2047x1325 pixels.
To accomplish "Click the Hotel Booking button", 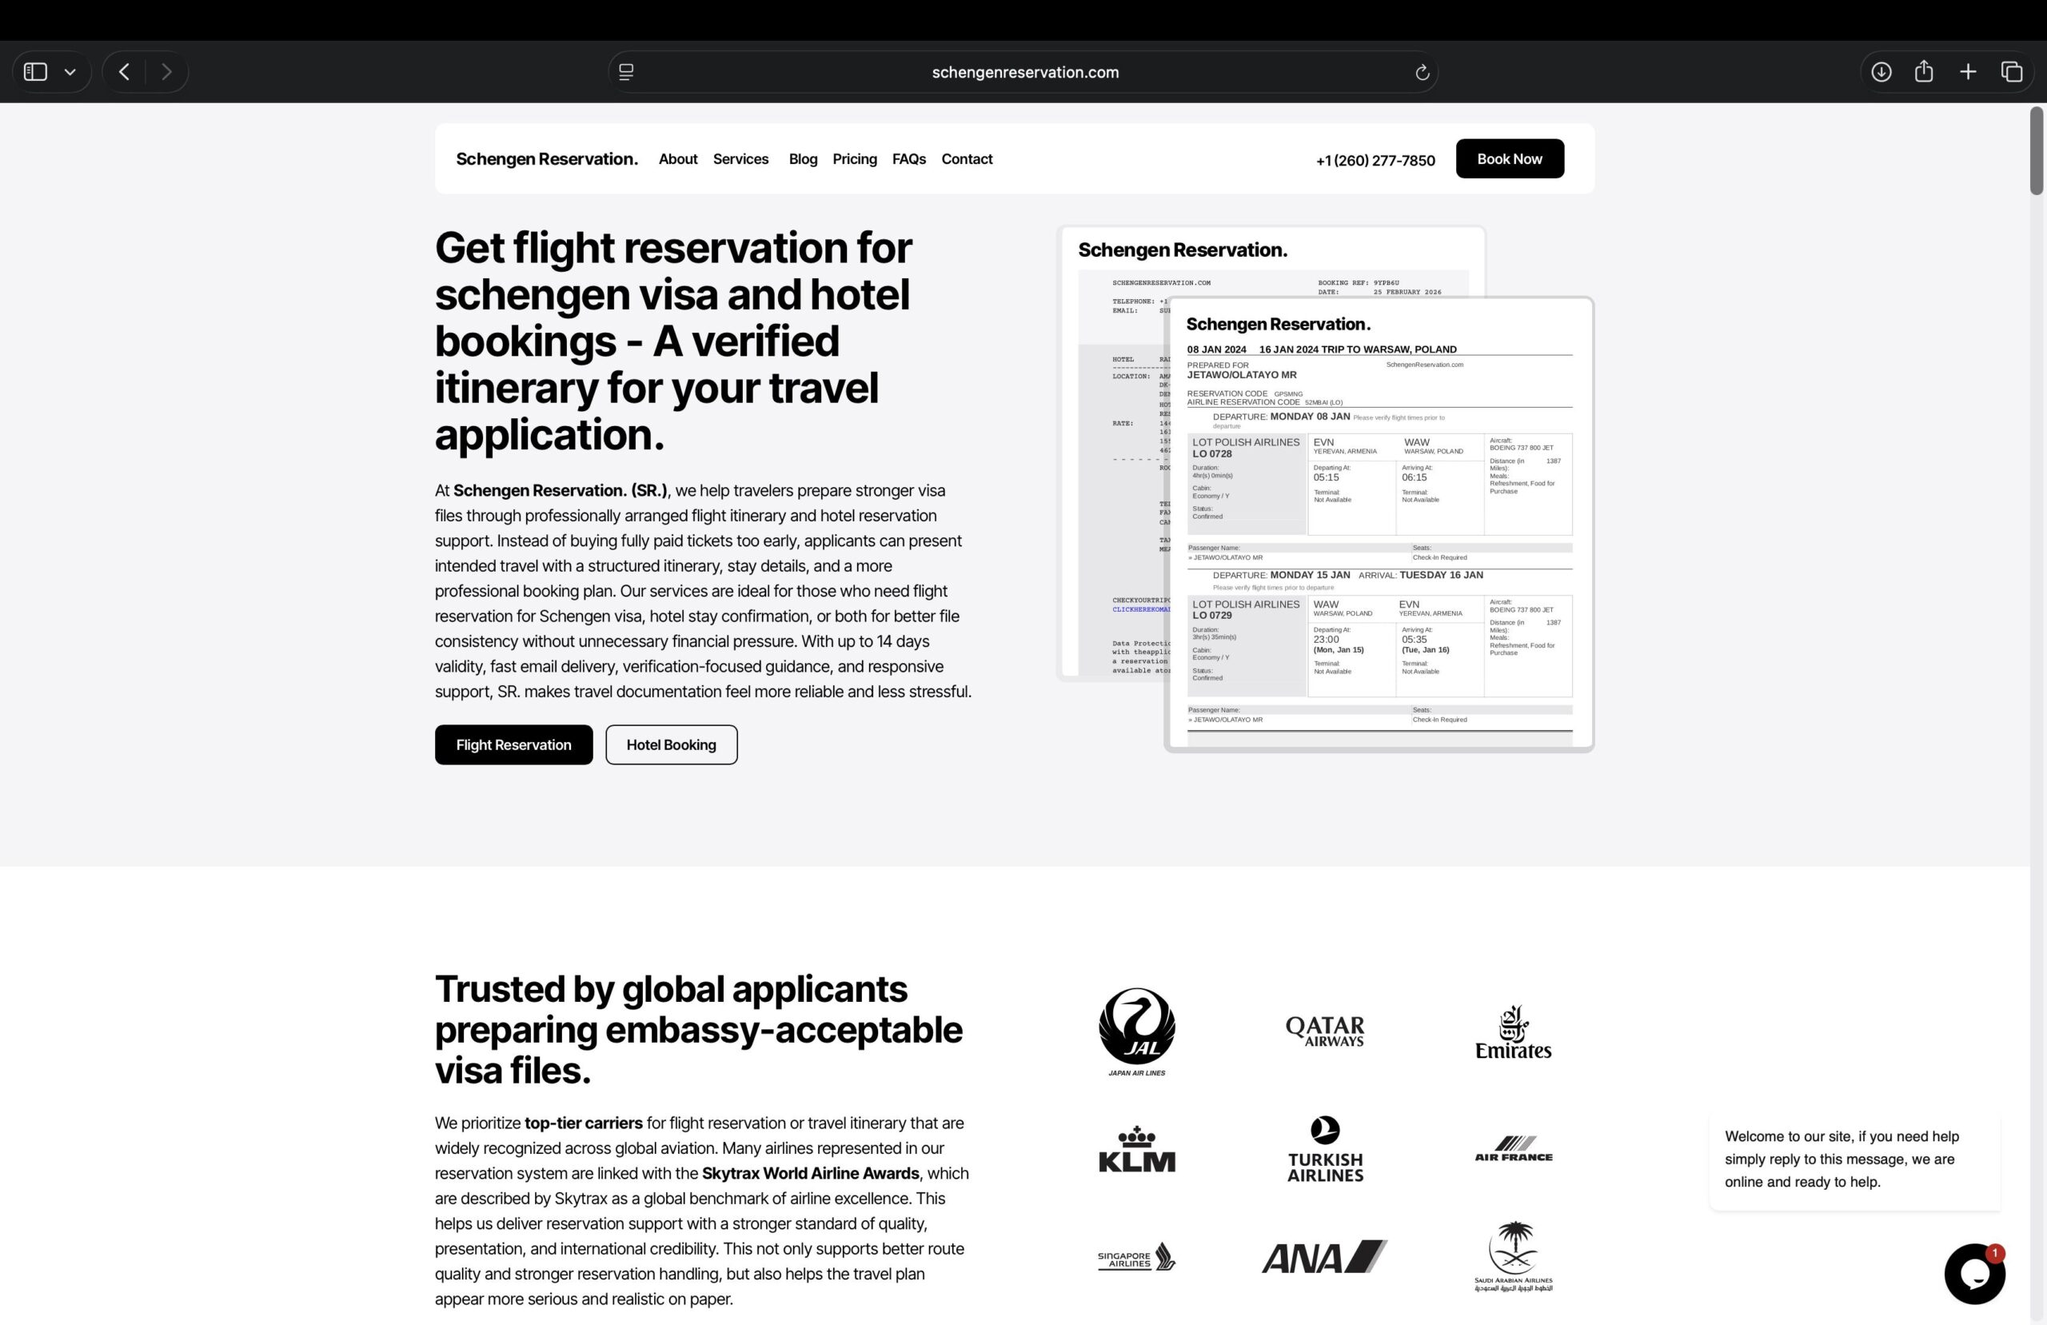I will pos(671,745).
